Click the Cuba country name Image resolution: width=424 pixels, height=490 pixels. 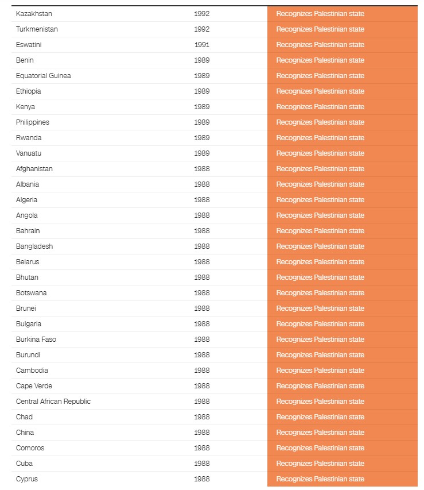pos(25,464)
